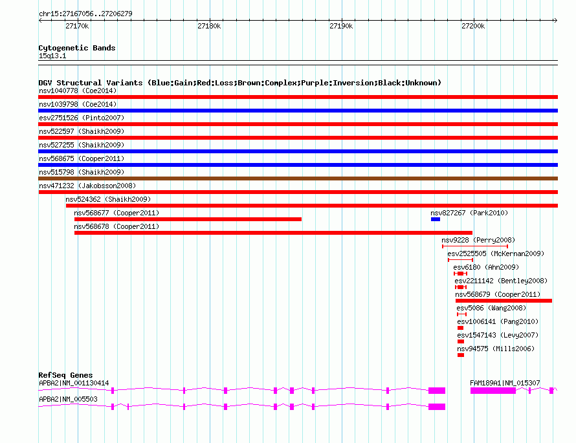The width and height of the screenshot is (576, 443).
Task: Click the nsv524362 (Shaikh2009) label
Action: 108,199
